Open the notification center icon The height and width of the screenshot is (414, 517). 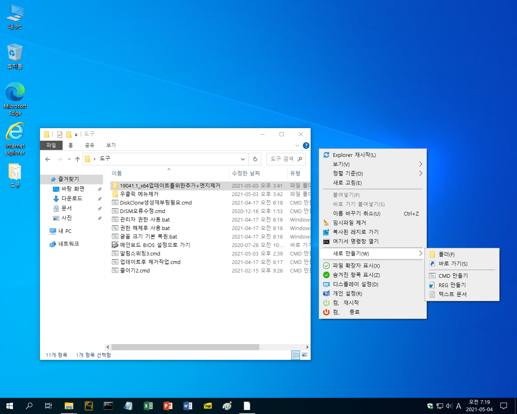(504, 406)
